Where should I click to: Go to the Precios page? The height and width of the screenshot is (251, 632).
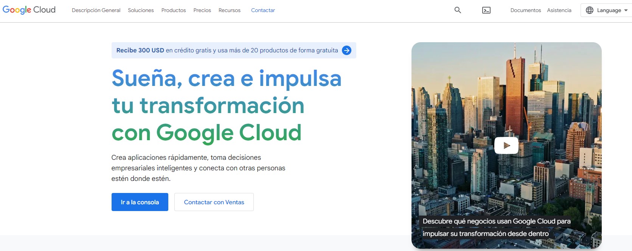(x=202, y=10)
